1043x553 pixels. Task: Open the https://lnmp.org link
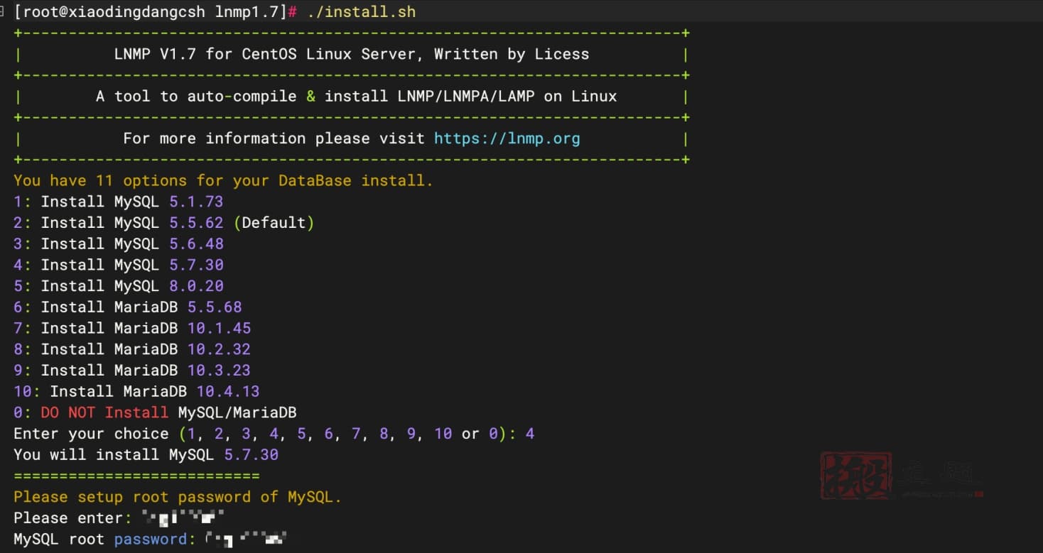click(507, 138)
